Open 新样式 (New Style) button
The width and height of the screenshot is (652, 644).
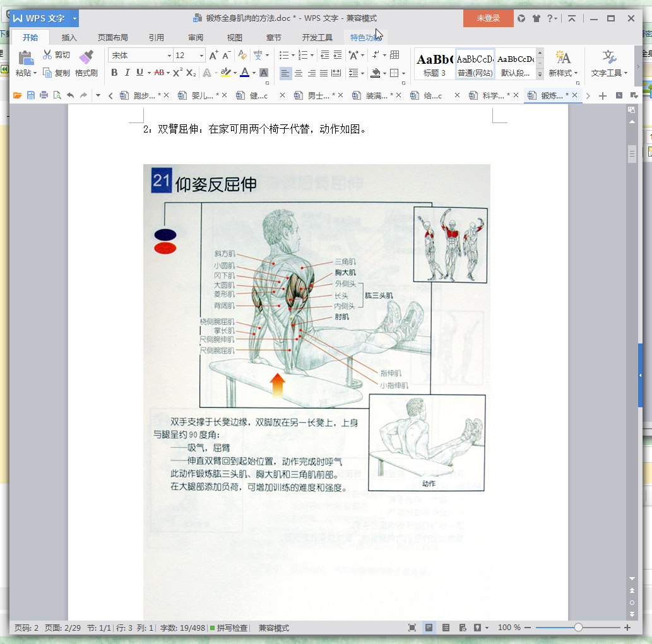point(563,64)
